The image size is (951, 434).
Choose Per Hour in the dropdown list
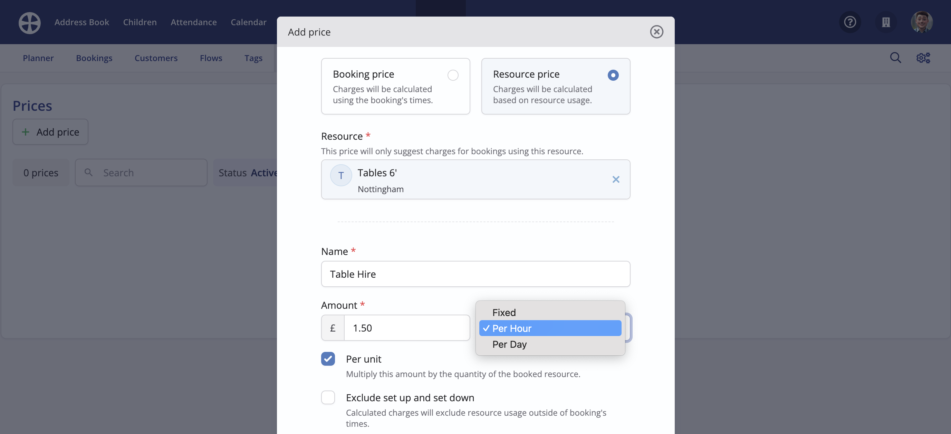[550, 328]
